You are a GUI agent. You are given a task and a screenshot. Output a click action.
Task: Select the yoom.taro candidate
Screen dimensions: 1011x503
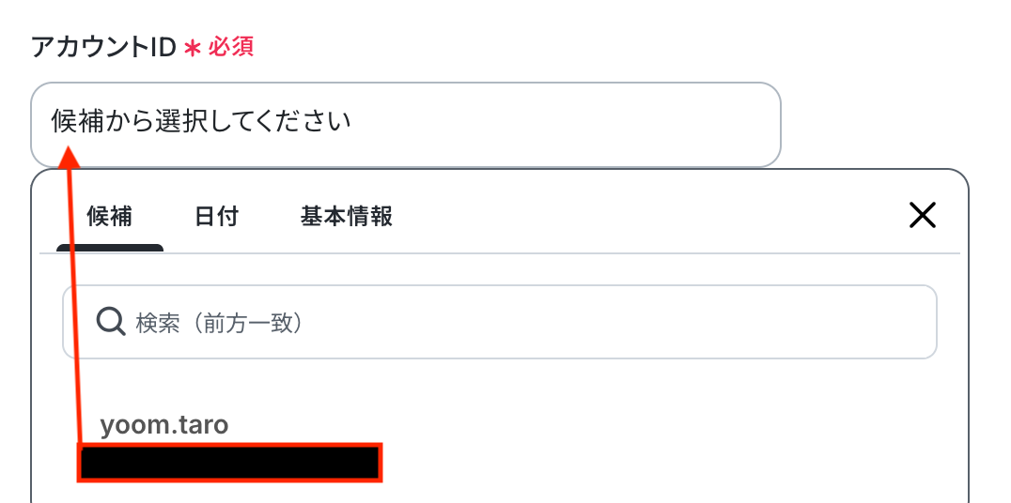164,425
